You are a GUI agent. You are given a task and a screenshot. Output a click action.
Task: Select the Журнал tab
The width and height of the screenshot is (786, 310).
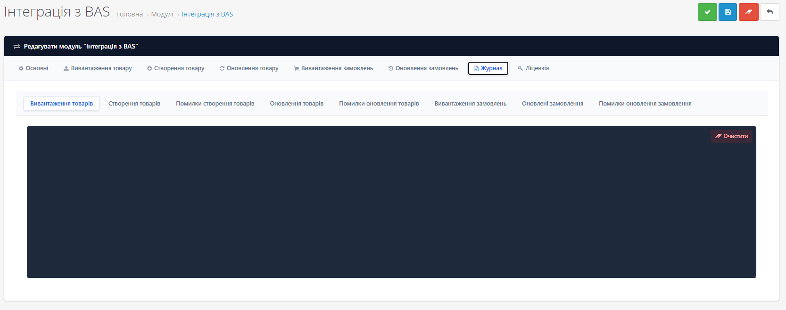point(488,68)
